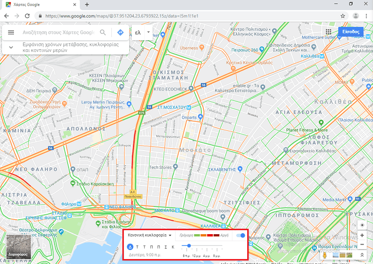
Task: Click the Ειρηνοδικείο Καλλιθέας courthouse pin
Action: pos(286,150)
